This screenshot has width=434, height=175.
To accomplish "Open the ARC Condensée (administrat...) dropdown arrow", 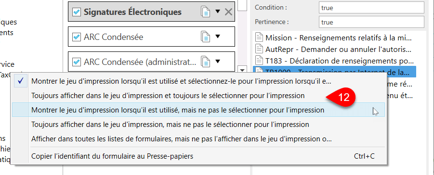I will click(218, 61).
